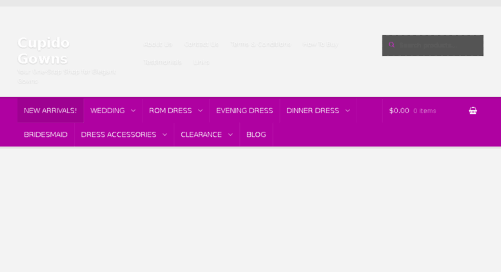This screenshot has height=272, width=501.
Task: View the $0.00 cart total
Action: click(399, 111)
